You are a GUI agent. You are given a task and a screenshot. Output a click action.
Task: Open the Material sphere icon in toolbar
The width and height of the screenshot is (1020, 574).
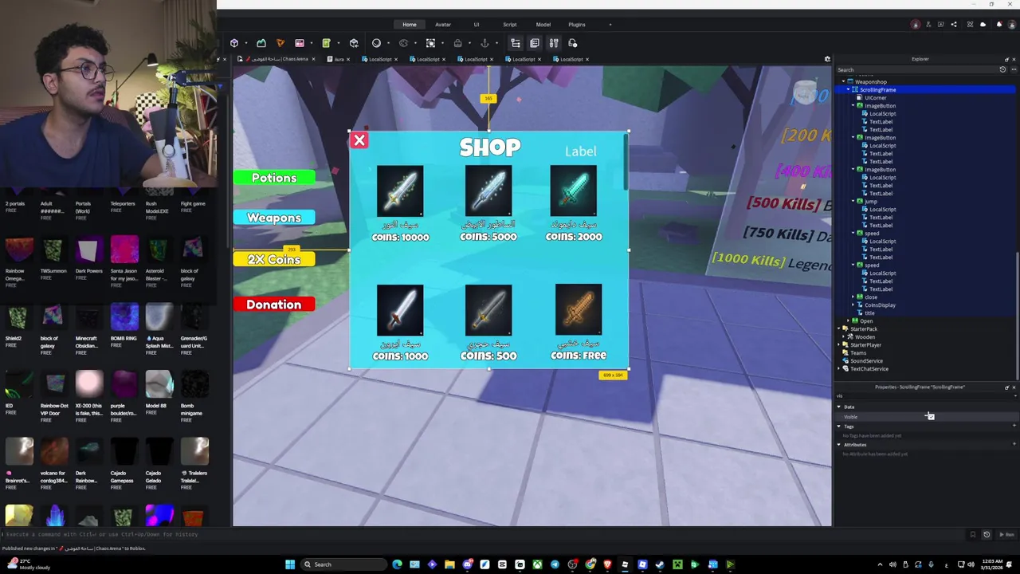point(376,43)
